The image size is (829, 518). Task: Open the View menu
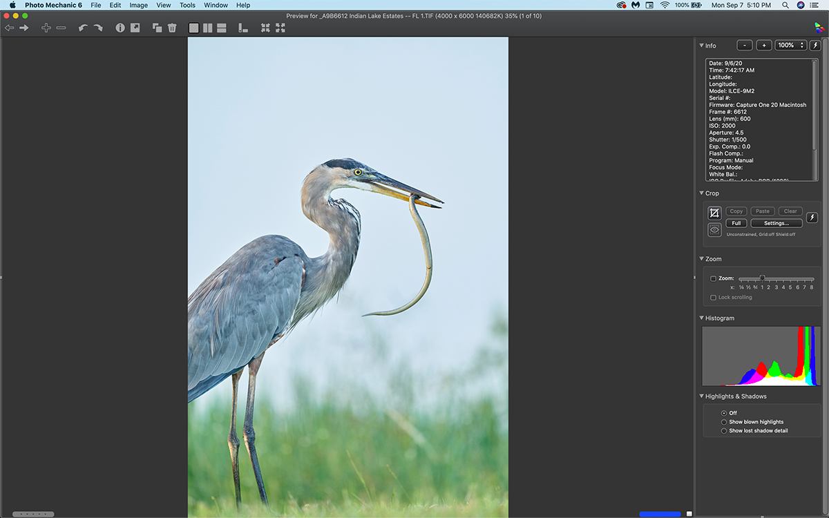(164, 5)
